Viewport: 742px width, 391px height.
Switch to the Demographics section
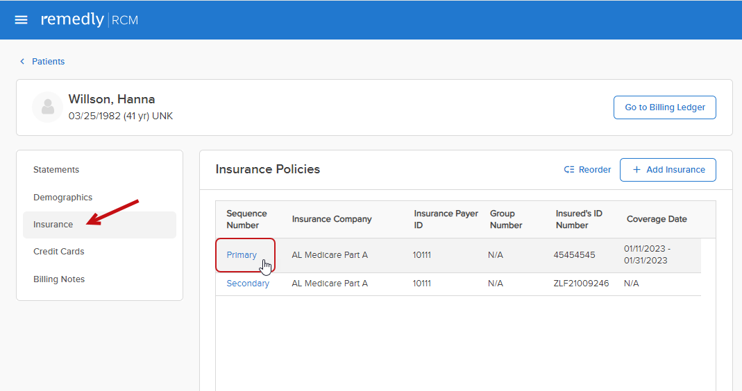coord(62,198)
